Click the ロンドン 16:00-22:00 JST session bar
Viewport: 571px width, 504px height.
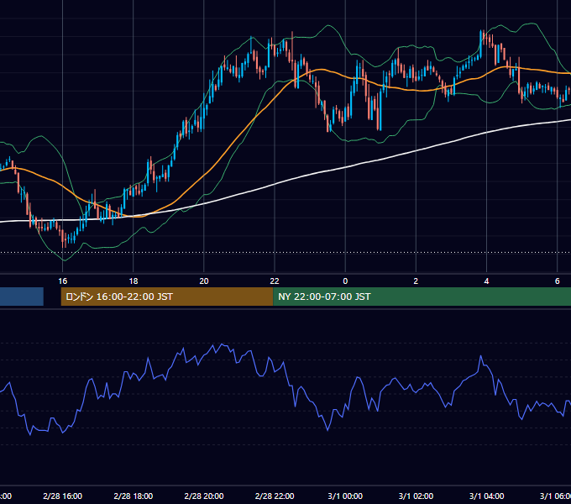coord(167,297)
